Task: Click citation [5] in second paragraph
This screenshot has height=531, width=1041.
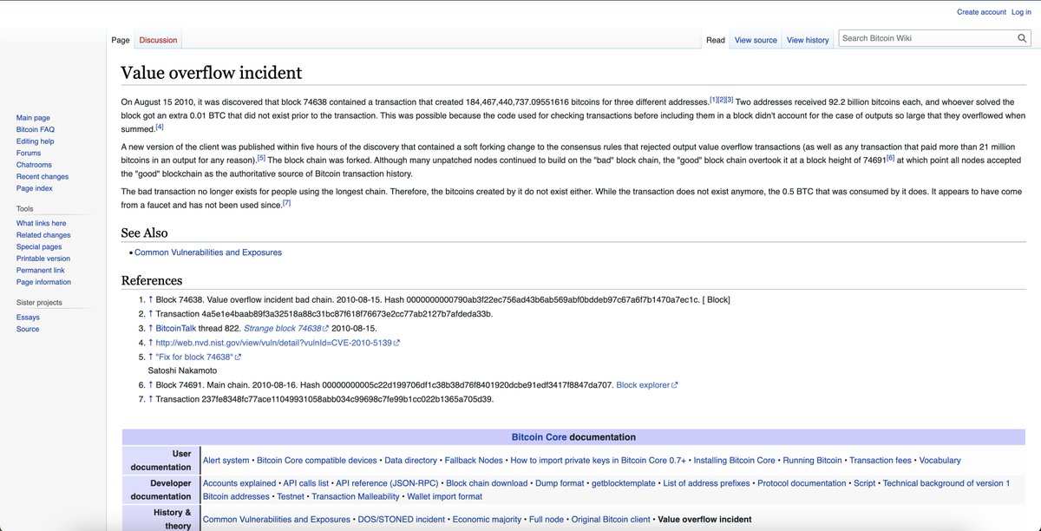Action: pyautogui.click(x=261, y=158)
